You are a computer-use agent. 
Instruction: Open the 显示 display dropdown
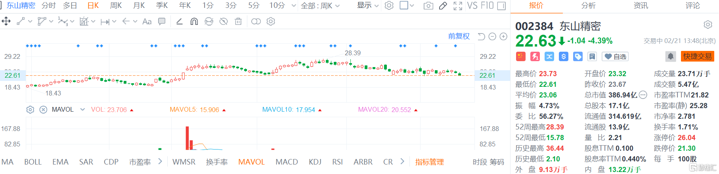(x=368, y=6)
